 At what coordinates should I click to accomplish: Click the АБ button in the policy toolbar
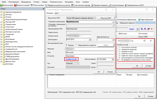pyautogui.click(x=138, y=29)
